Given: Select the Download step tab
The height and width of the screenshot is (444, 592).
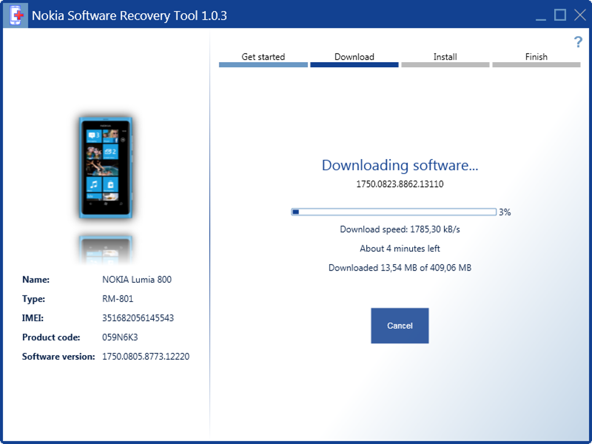Looking at the screenshot, I should click(x=354, y=60).
